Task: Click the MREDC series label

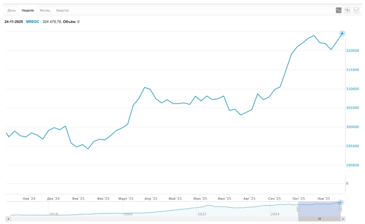Action: coord(33,22)
